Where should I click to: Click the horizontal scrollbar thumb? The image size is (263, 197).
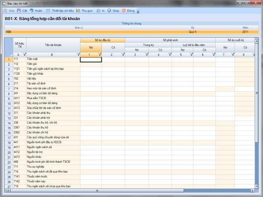click(x=97, y=191)
